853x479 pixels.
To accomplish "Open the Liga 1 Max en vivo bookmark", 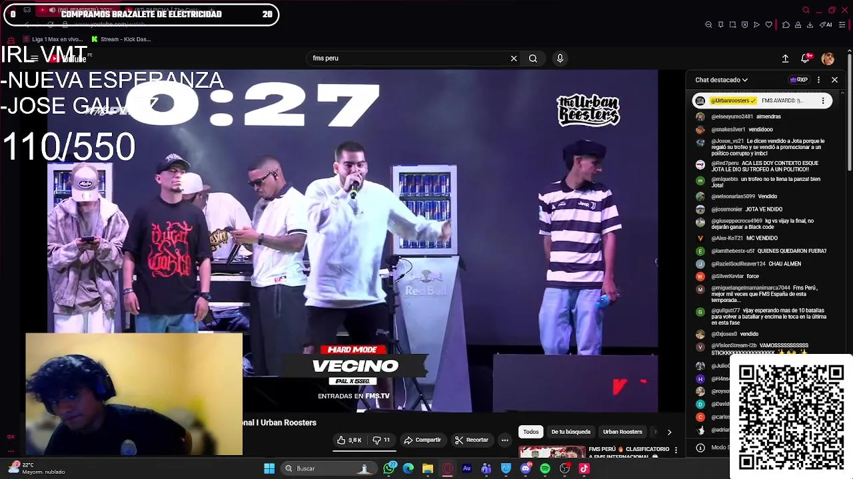I will tap(53, 39).
